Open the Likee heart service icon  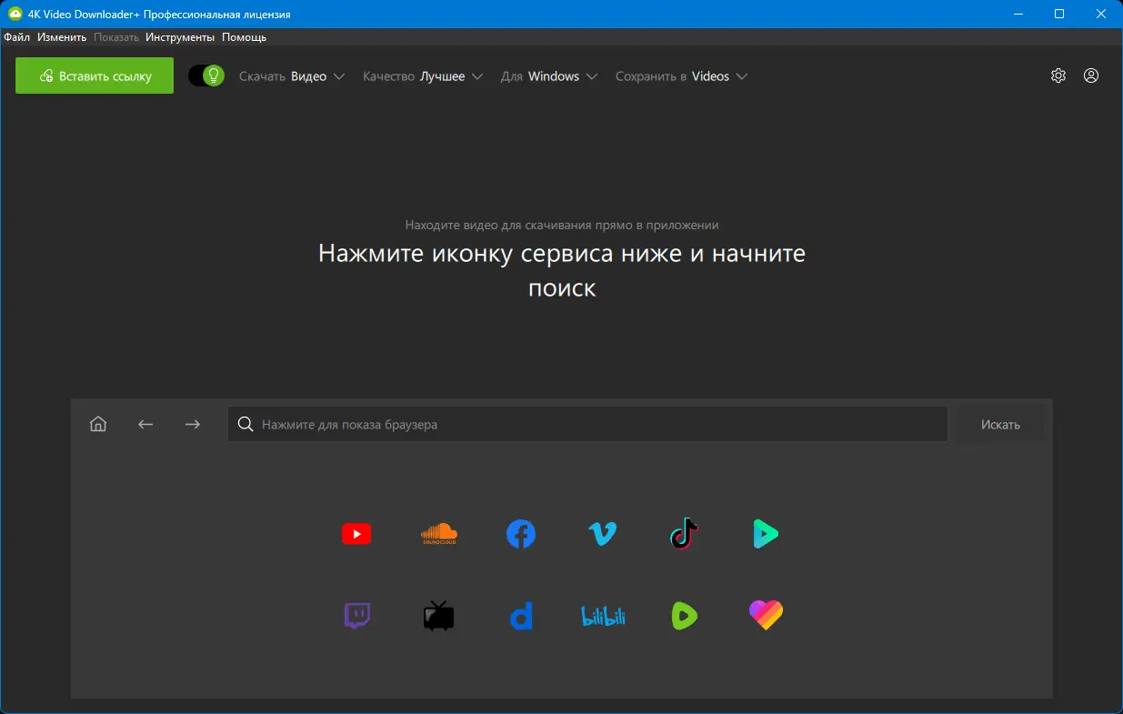pos(766,616)
